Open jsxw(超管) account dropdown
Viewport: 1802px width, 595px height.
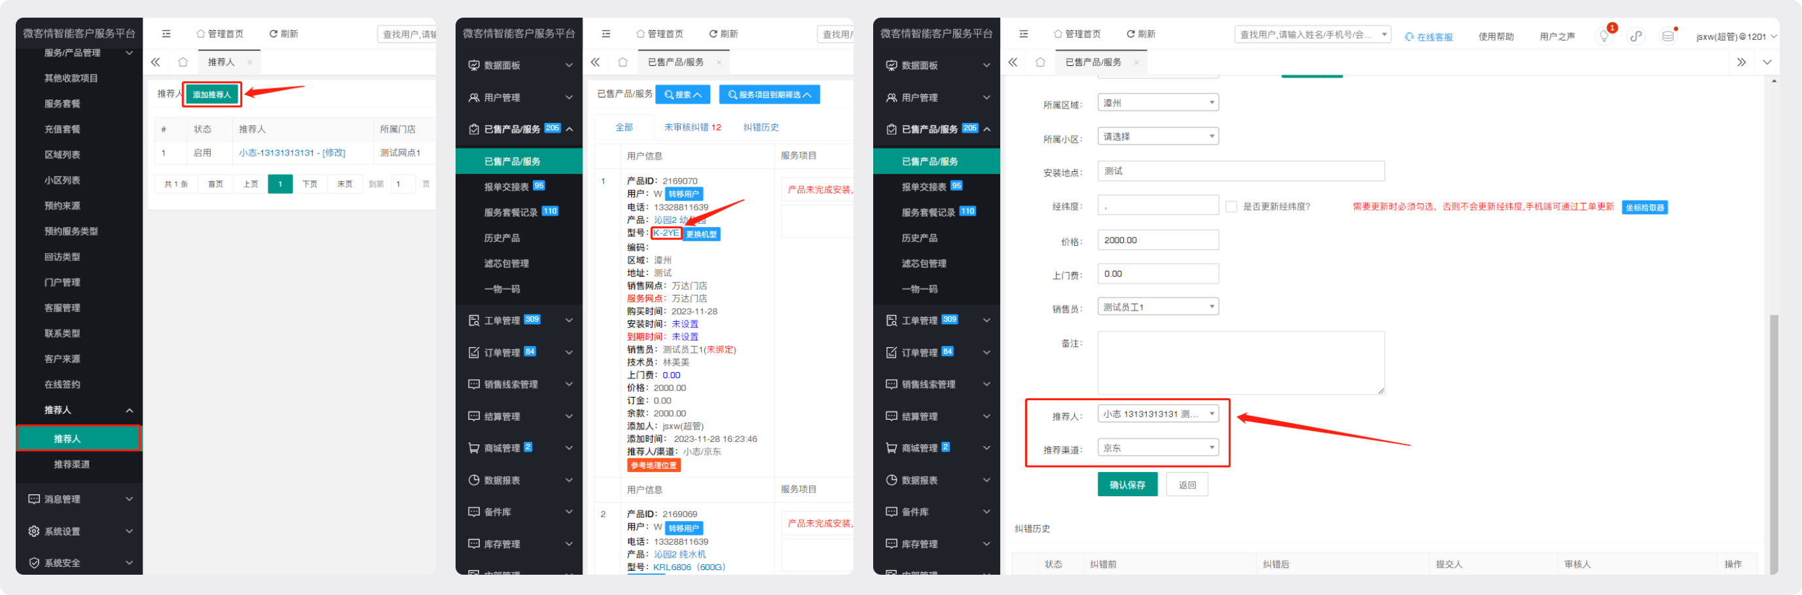1737,37
